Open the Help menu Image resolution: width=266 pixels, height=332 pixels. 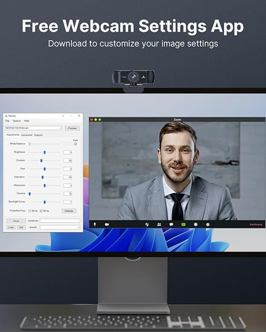(x=27, y=121)
